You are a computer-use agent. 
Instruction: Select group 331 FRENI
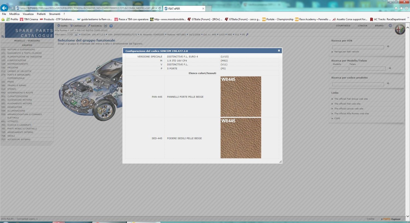pyautogui.click(x=27, y=82)
